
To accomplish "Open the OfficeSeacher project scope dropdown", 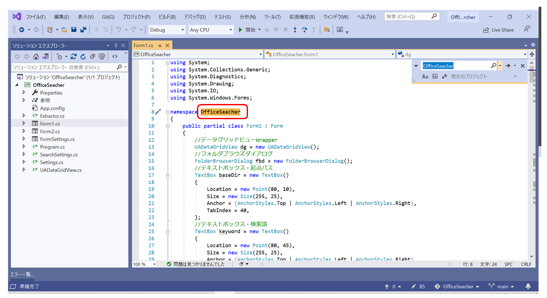I will click(198, 54).
